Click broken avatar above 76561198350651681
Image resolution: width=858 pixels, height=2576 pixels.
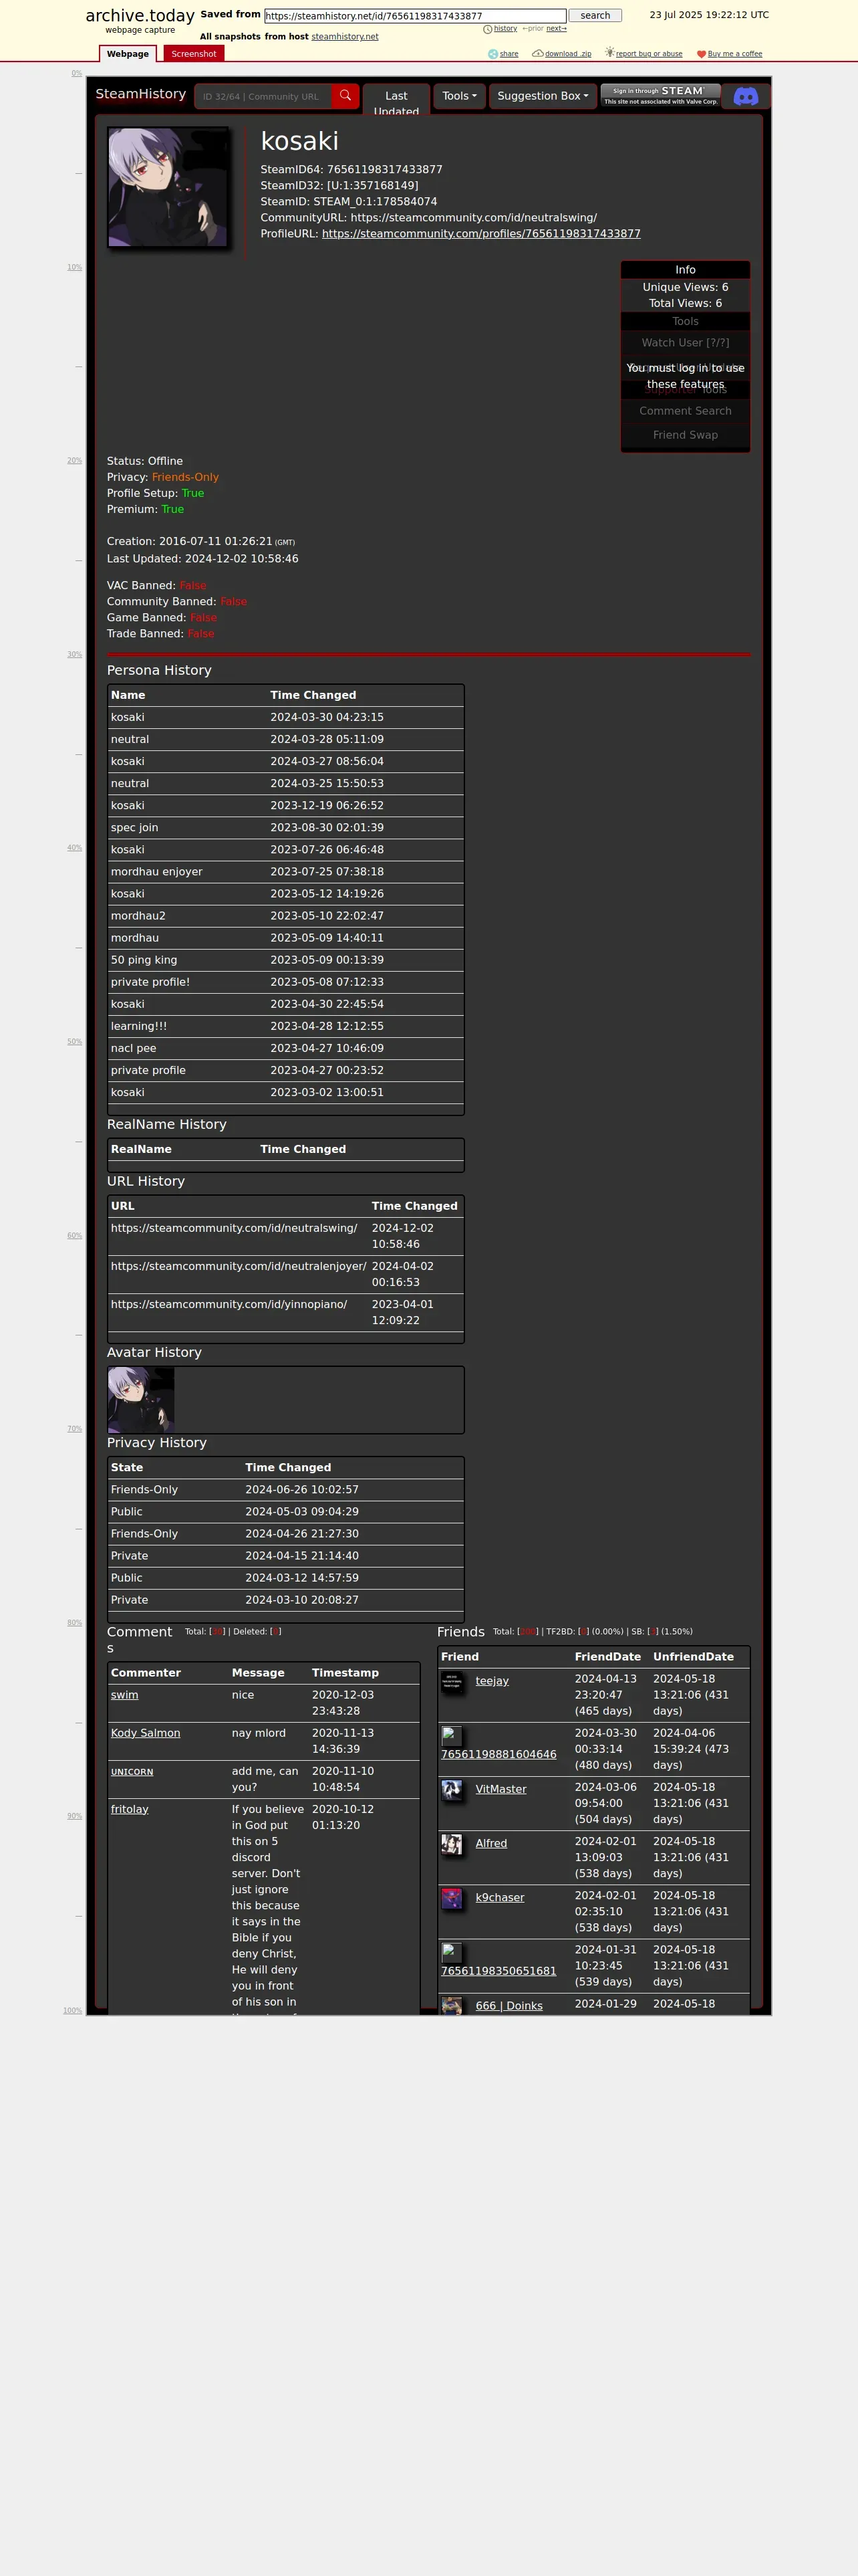tap(450, 1952)
